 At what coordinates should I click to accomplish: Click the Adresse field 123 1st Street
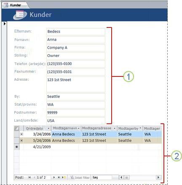point(76,84)
